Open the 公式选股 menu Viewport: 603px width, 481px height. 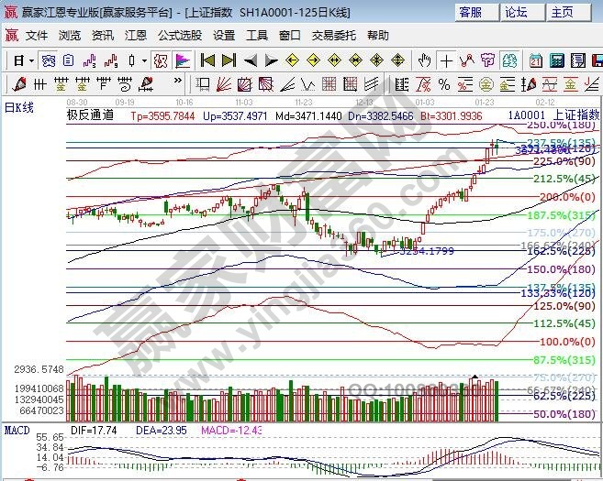tap(180, 35)
